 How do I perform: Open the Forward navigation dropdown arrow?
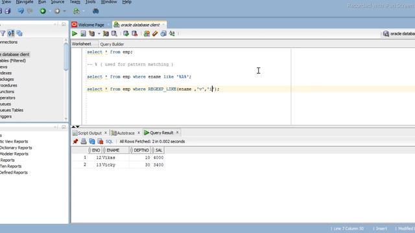(64, 11)
